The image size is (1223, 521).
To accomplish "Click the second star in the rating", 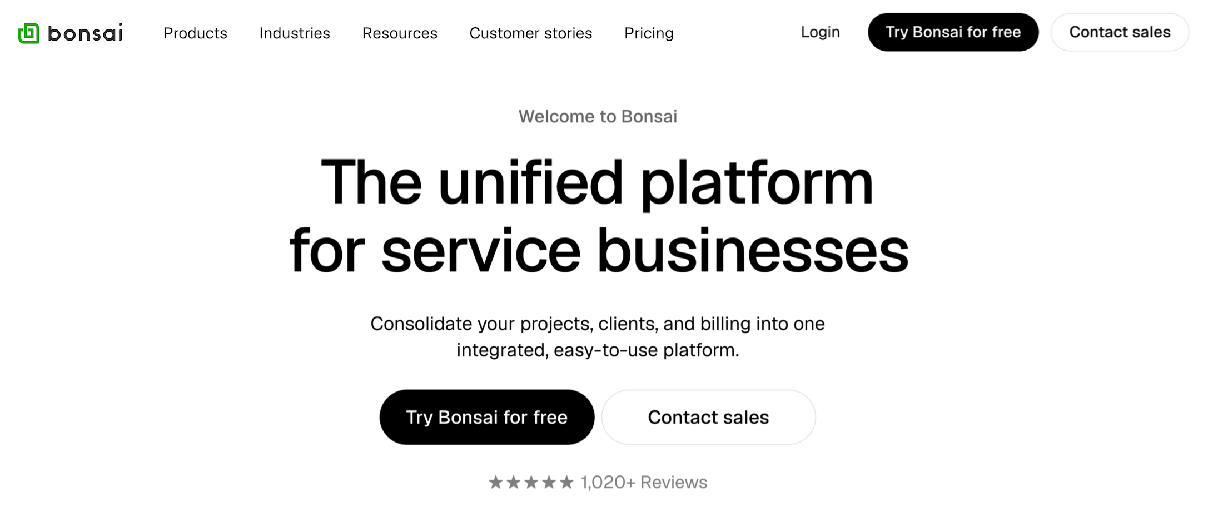I will tap(513, 482).
